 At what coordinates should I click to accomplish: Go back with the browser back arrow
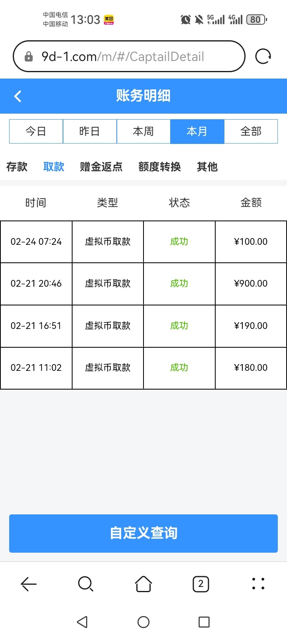point(28,584)
